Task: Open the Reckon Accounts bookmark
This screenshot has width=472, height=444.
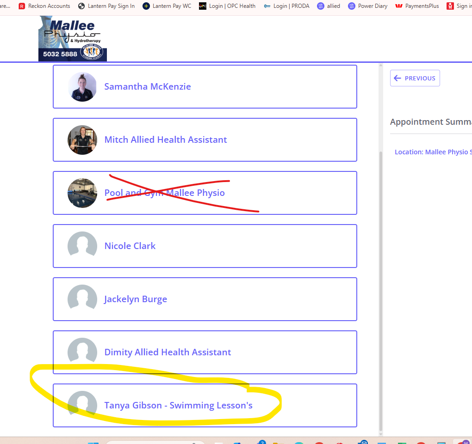Action: 44,6
